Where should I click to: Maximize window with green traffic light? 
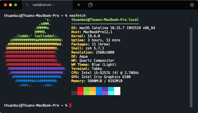15,5
